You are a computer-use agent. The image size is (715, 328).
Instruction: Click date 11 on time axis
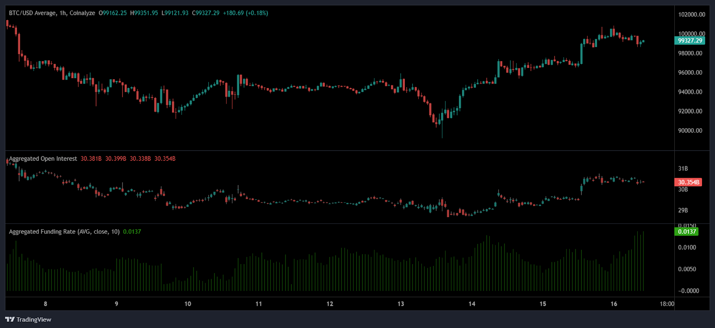point(259,304)
